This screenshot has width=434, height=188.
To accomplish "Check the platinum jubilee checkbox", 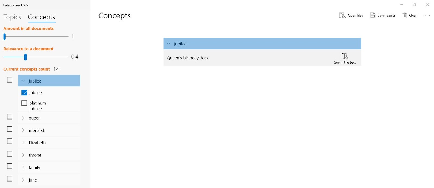I will [x=24, y=103].
